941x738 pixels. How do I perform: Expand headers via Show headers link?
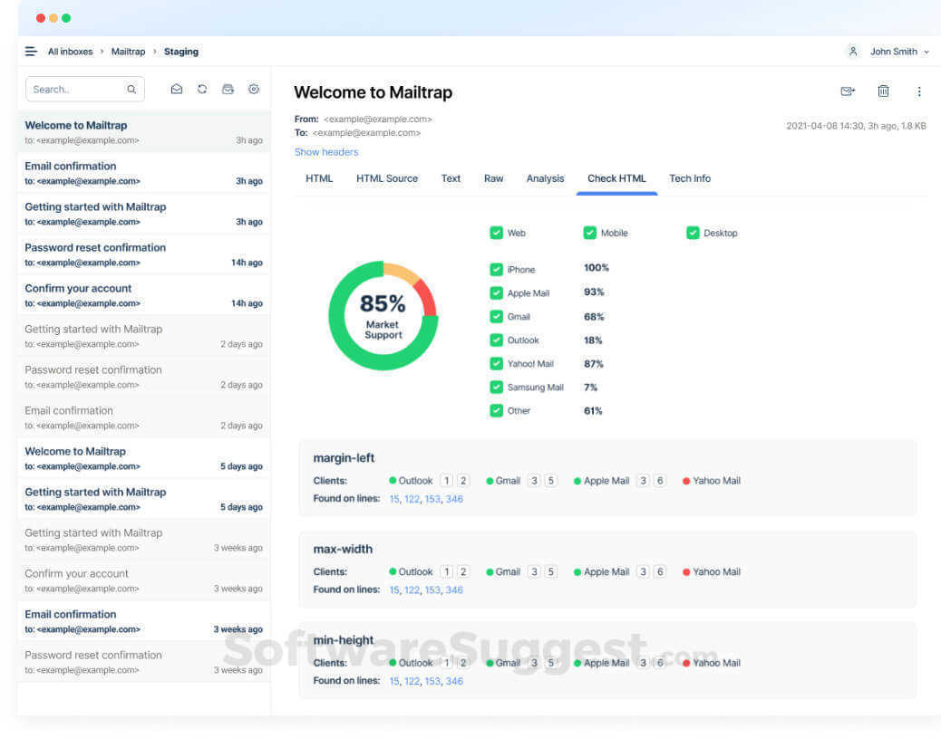pyautogui.click(x=325, y=151)
